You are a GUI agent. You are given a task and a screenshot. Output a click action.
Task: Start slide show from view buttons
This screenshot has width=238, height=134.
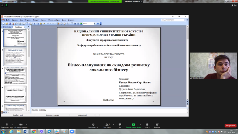click(6, 112)
